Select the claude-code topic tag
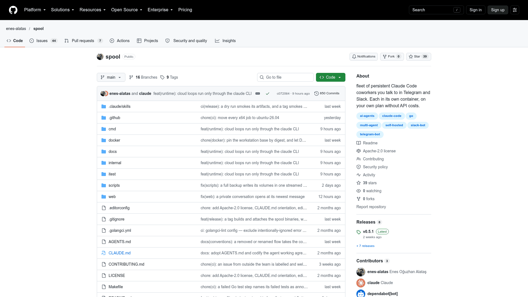 392,116
